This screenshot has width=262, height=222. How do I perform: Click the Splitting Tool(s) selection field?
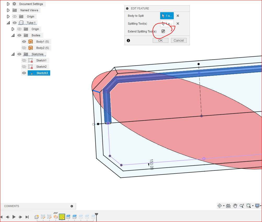(167, 24)
